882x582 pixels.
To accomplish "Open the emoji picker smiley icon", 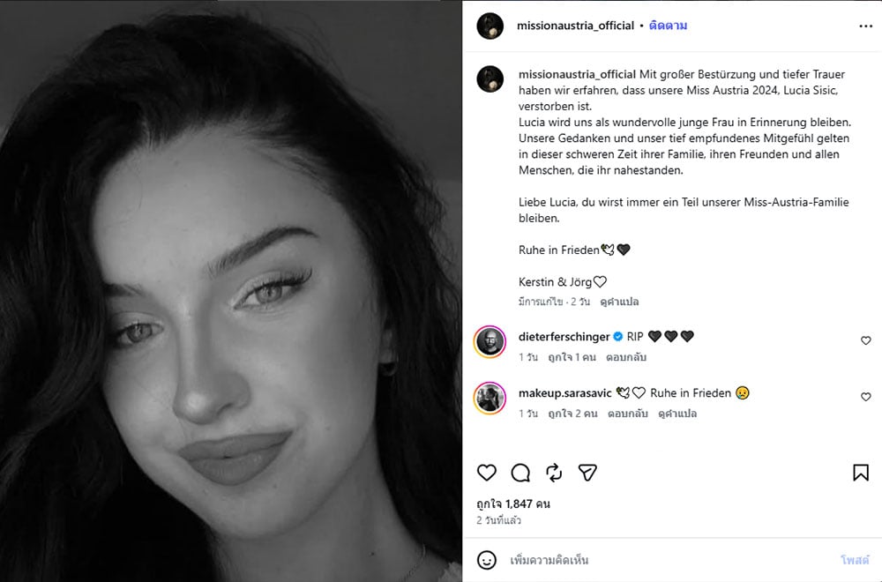I will click(487, 560).
